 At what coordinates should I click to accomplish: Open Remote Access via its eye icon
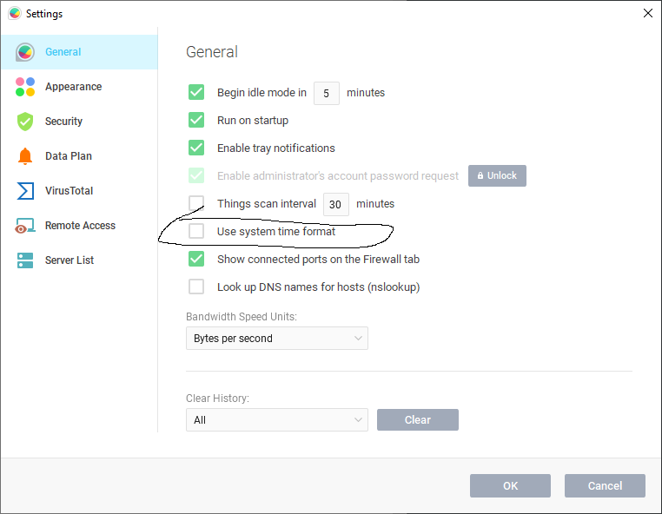(25, 226)
